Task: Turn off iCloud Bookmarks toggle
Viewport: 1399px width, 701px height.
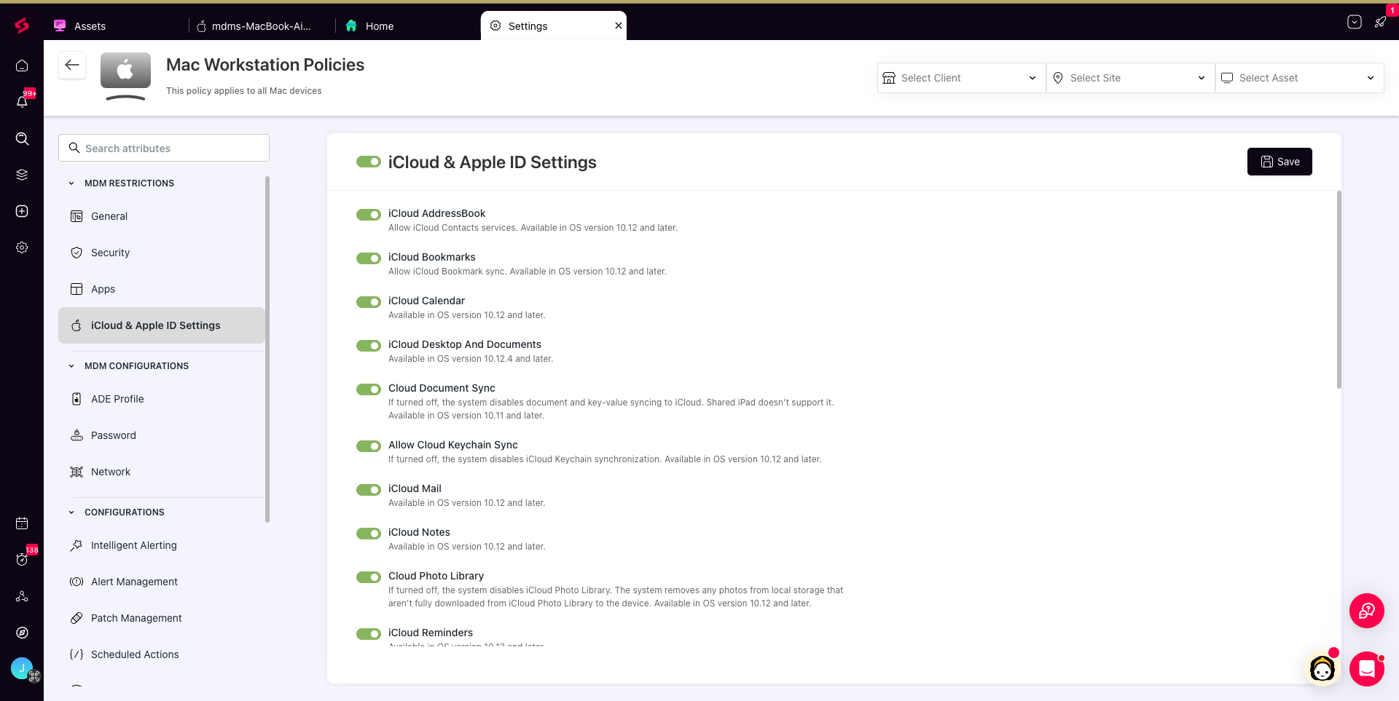Action: click(369, 258)
